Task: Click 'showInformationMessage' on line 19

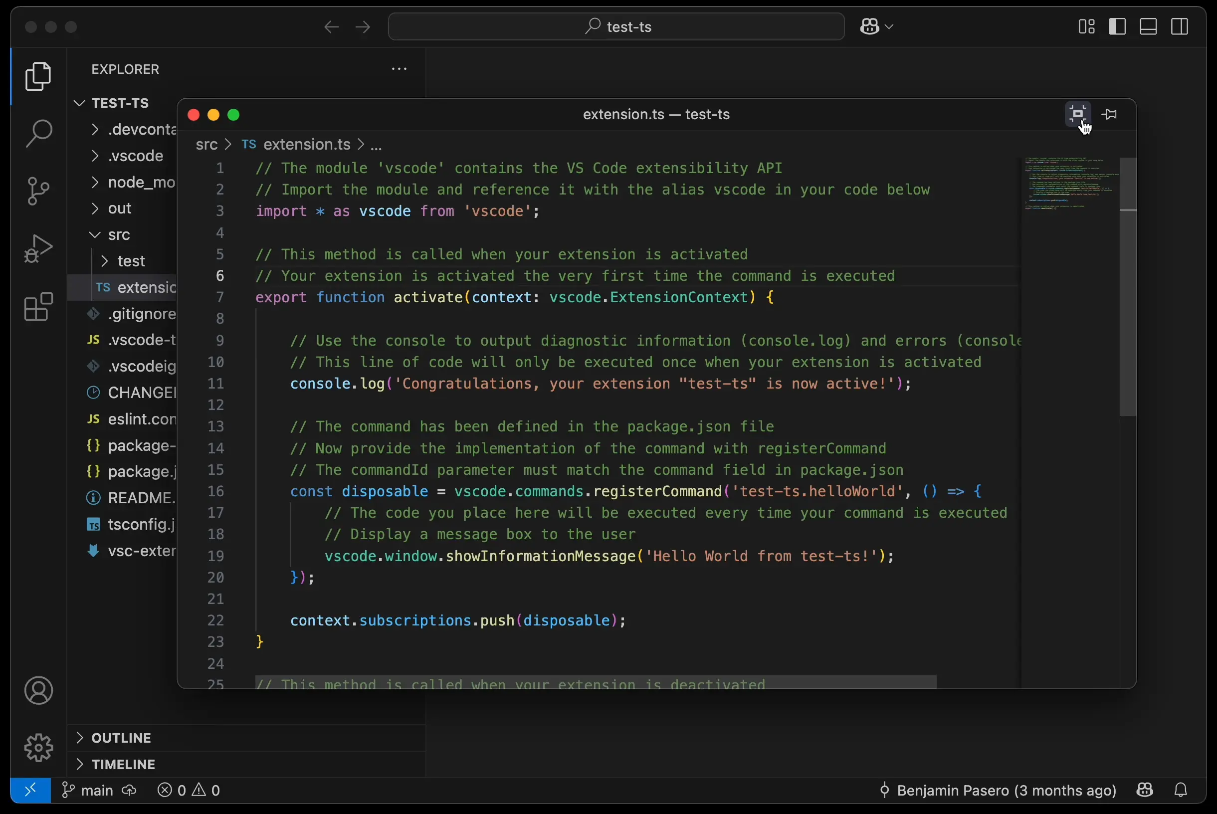Action: click(541, 556)
